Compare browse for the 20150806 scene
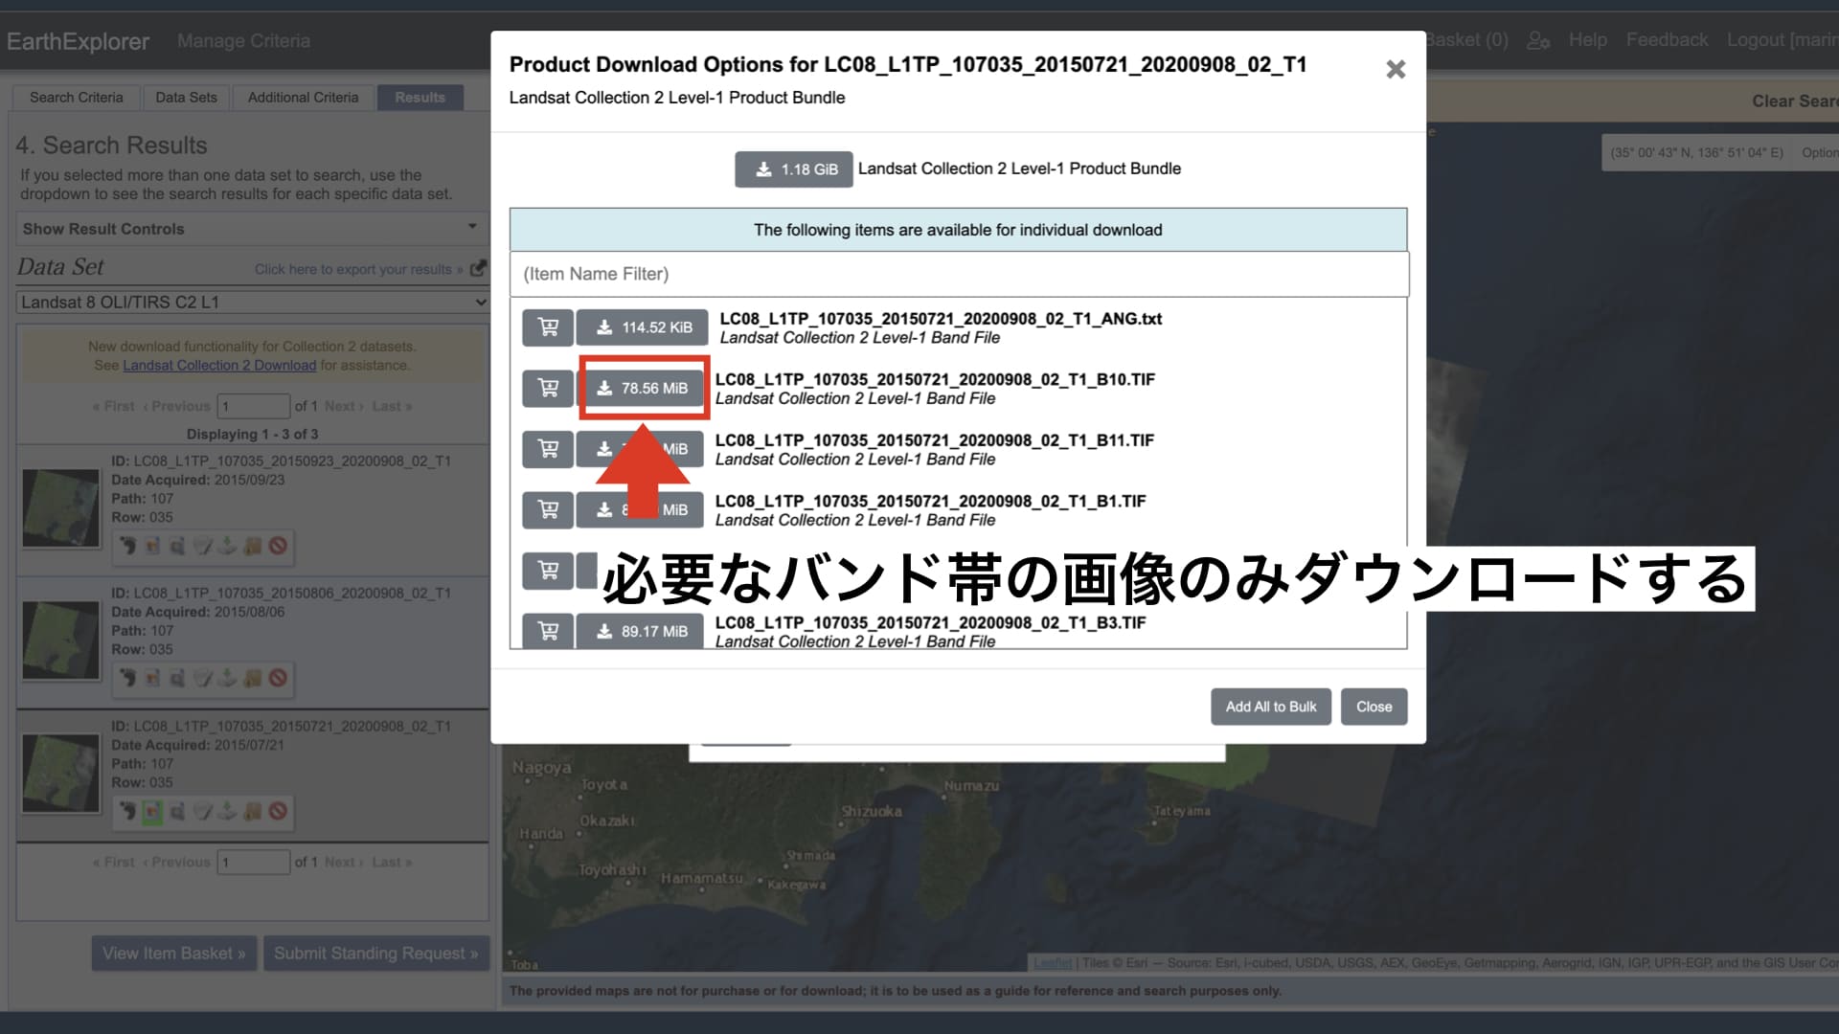 coord(177,678)
